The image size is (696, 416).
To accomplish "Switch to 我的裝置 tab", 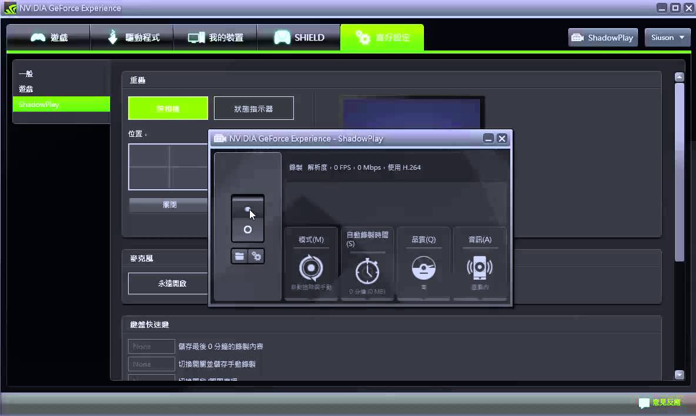I will pos(215,38).
